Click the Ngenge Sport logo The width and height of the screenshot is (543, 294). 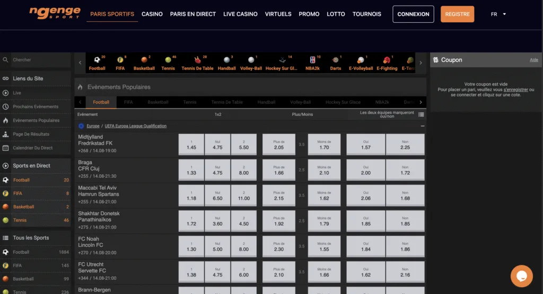[55, 13]
